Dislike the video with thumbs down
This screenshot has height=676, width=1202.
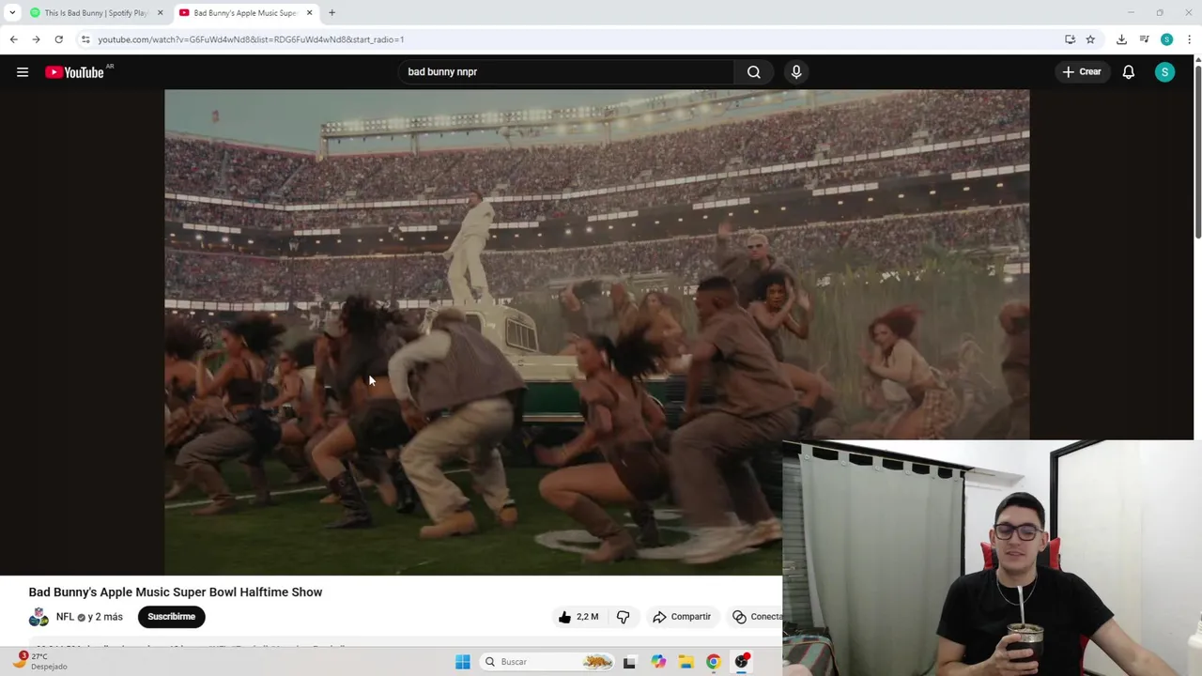pos(623,617)
